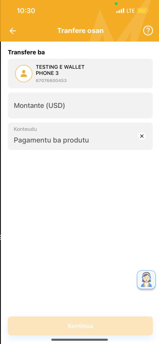Go back using the arrow icon
Image resolution: width=159 pixels, height=344 pixels.
click(x=13, y=31)
